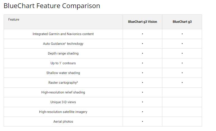The height and width of the screenshot is (131, 216).
Task: Click Integrated Garmin and Navionics content row
Action: pyautogui.click(x=63, y=34)
